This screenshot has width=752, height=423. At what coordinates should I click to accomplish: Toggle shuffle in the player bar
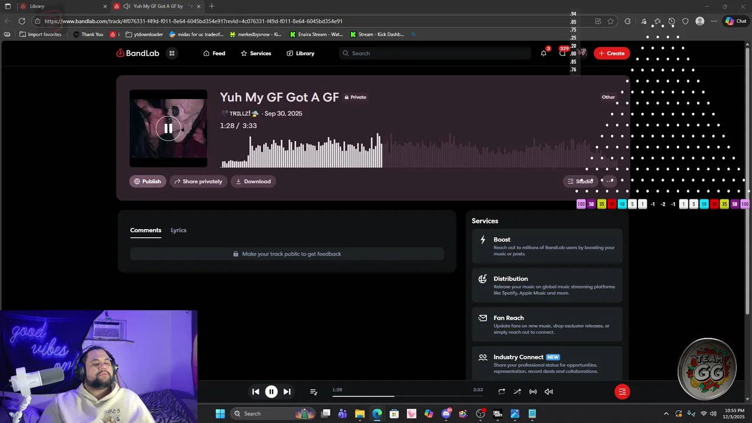click(x=517, y=391)
